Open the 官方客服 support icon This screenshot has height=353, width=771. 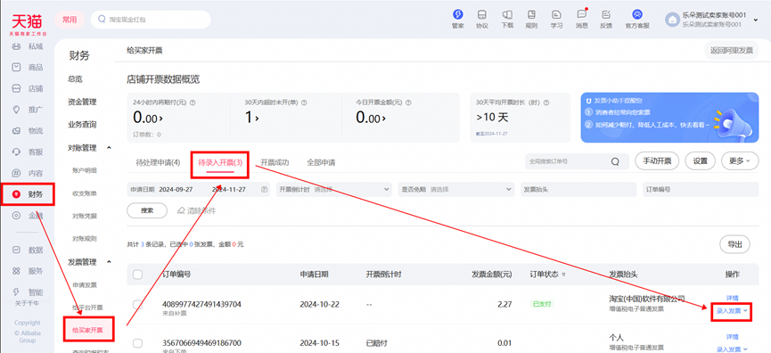(x=637, y=15)
